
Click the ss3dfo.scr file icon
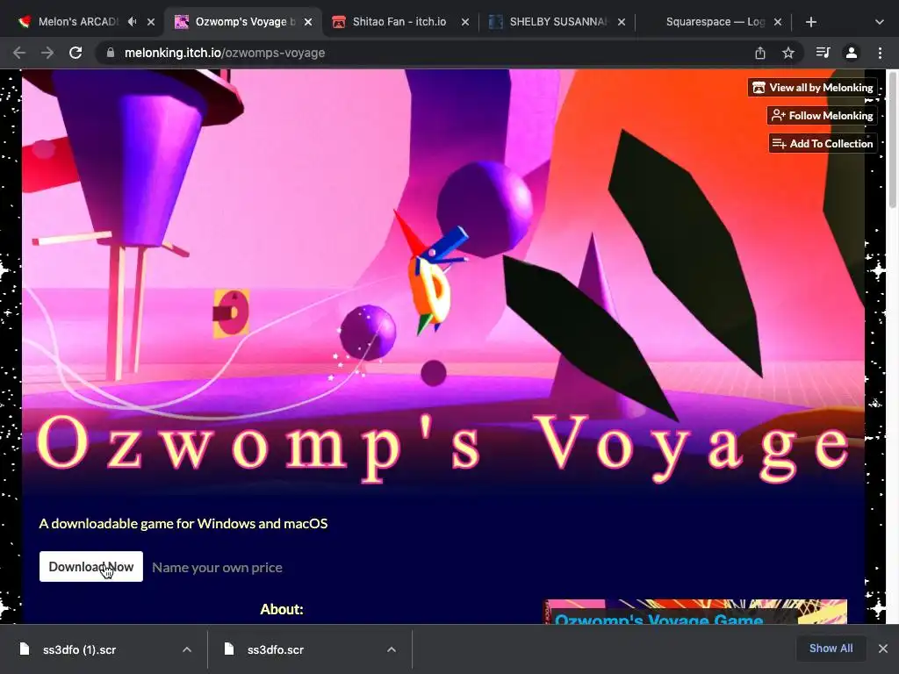[229, 649]
